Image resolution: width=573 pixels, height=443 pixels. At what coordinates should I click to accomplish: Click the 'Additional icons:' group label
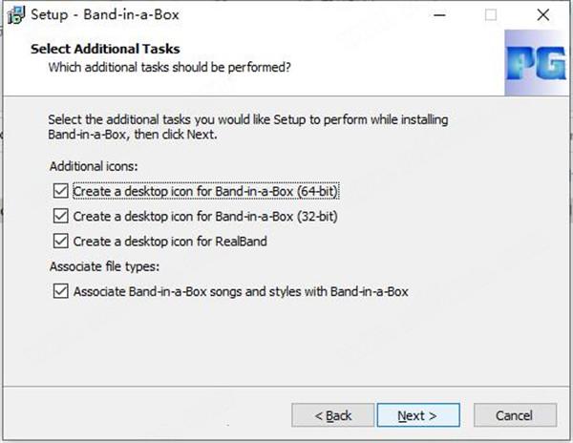click(x=94, y=166)
